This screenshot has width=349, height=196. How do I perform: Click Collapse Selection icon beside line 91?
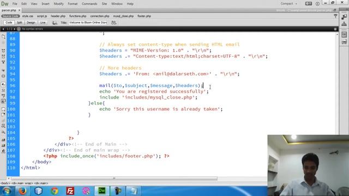tap(3, 57)
